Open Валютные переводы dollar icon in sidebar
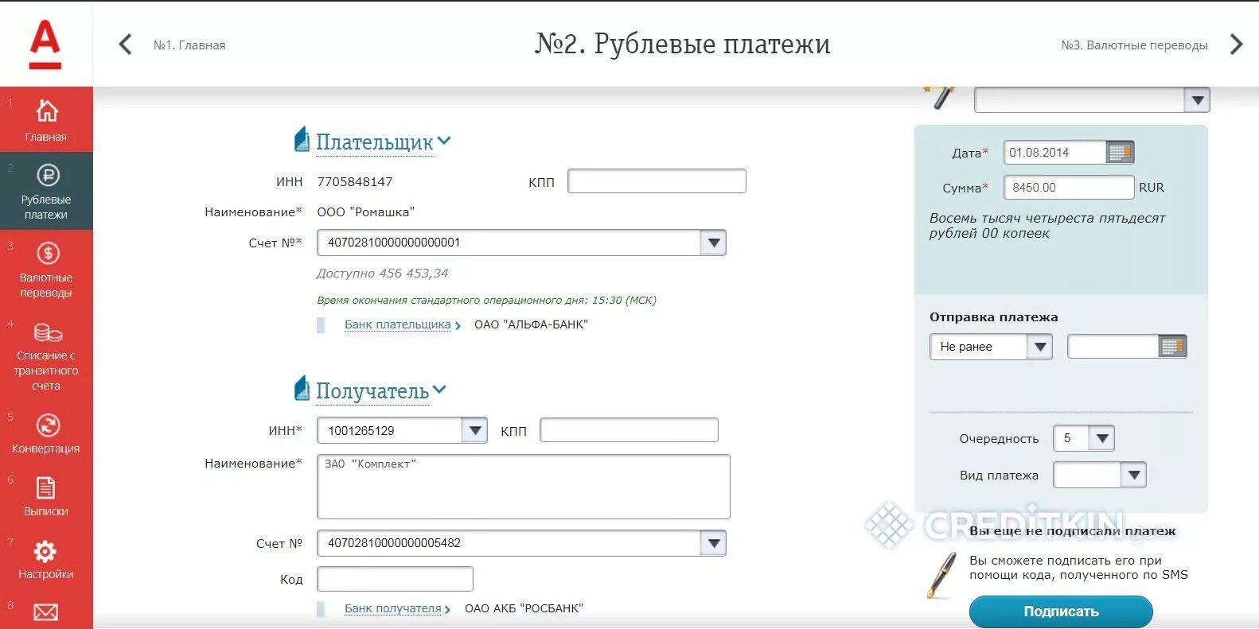This screenshot has width=1259, height=629. point(48,253)
